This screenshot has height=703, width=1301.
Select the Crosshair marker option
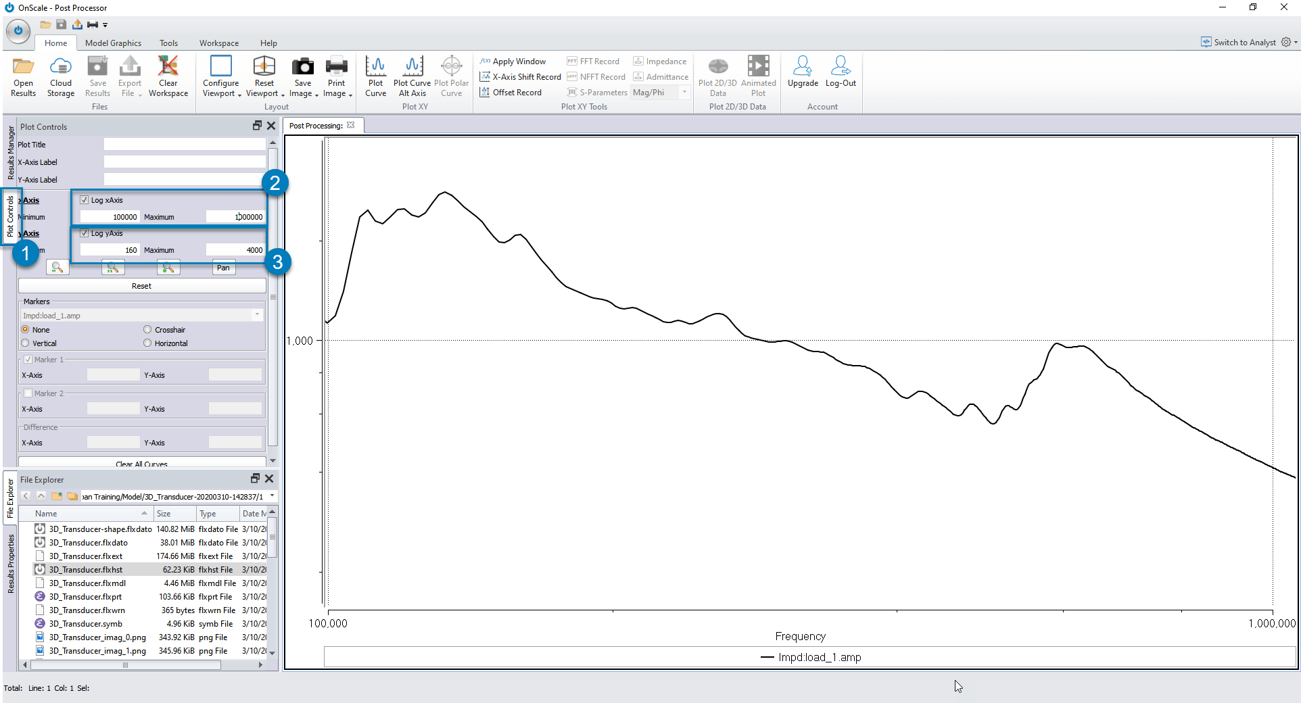147,330
